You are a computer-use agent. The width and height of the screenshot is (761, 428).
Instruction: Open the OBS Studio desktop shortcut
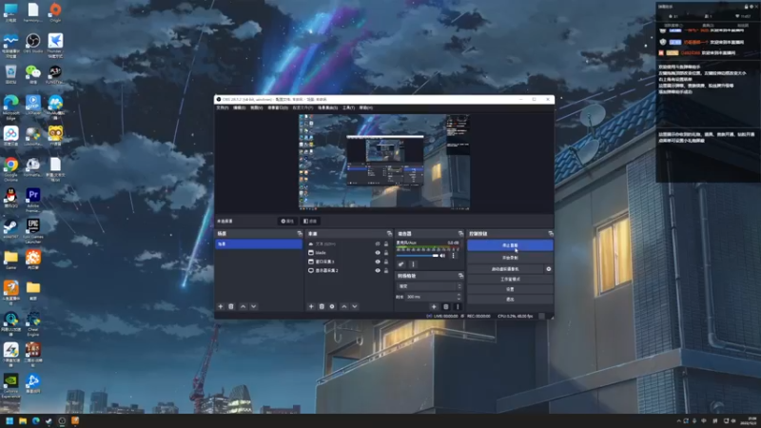point(33,43)
